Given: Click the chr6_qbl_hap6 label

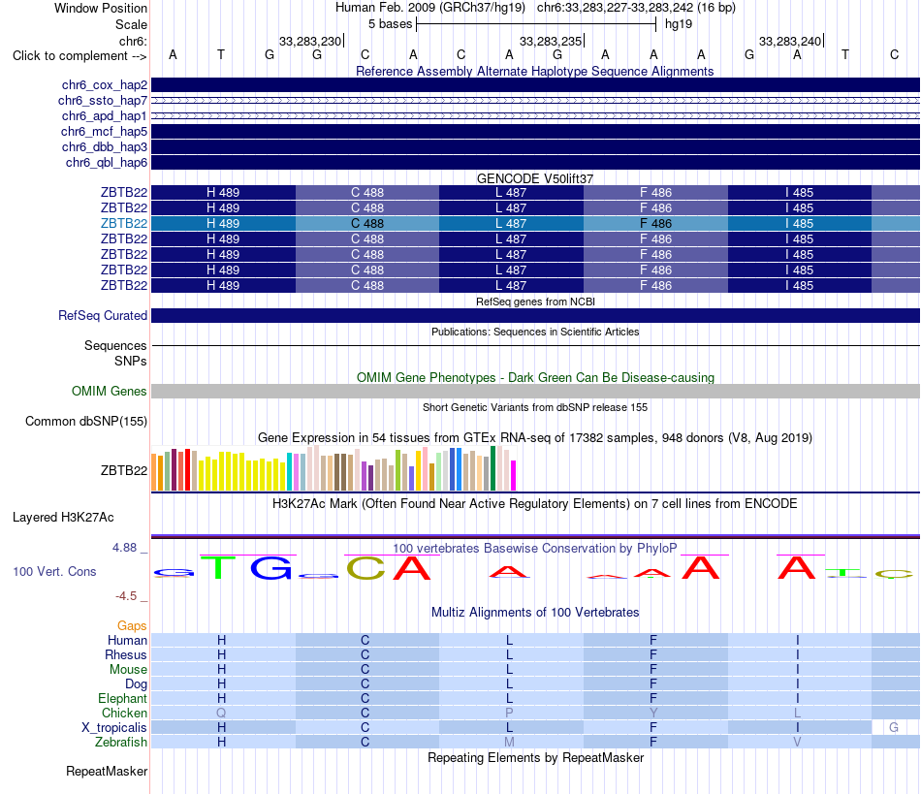Looking at the screenshot, I should 107,162.
